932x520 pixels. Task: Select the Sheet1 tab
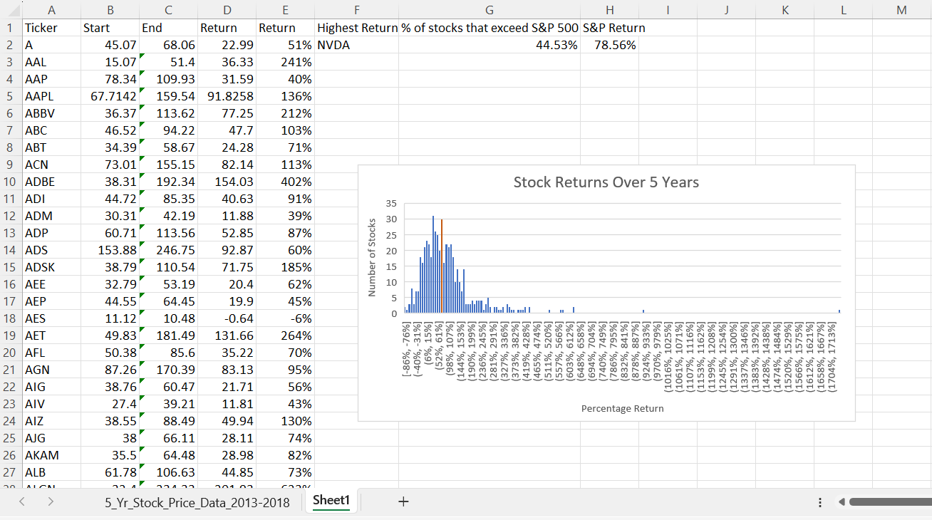click(331, 501)
